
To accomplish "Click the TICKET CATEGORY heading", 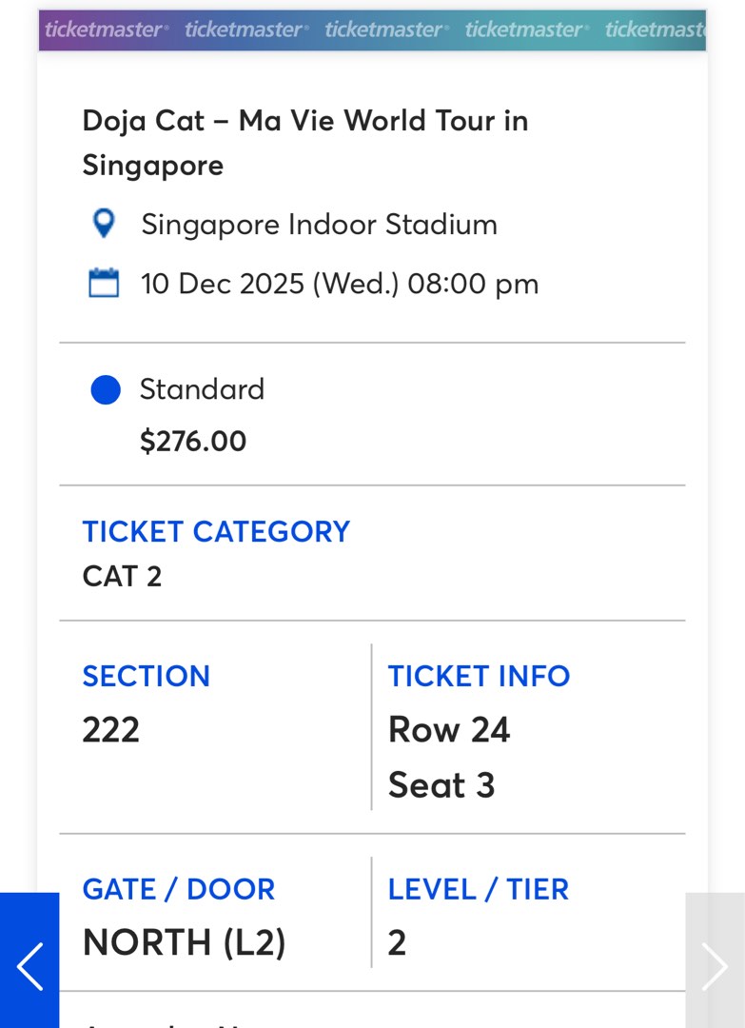I will pos(216,531).
